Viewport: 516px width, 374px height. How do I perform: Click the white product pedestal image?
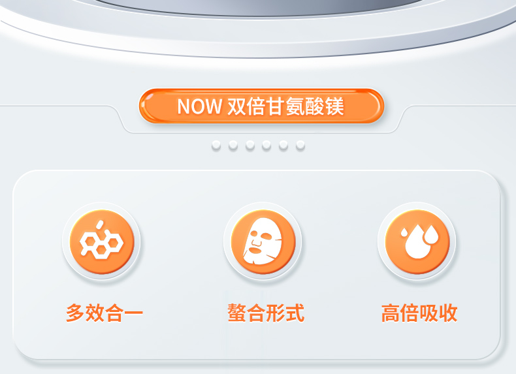[258, 29]
